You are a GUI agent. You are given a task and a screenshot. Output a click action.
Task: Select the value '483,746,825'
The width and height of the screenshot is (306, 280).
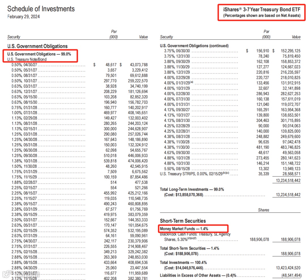[x=291, y=147]
